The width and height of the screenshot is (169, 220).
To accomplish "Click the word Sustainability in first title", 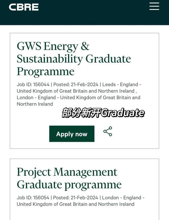I will coord(50,59).
